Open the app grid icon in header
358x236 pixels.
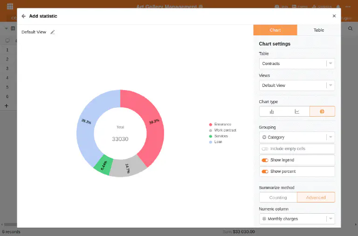tap(10, 7)
